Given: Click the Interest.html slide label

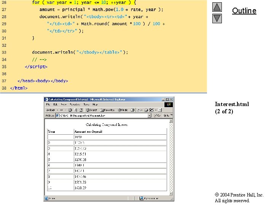Looking at the screenshot, I should coord(232,104).
